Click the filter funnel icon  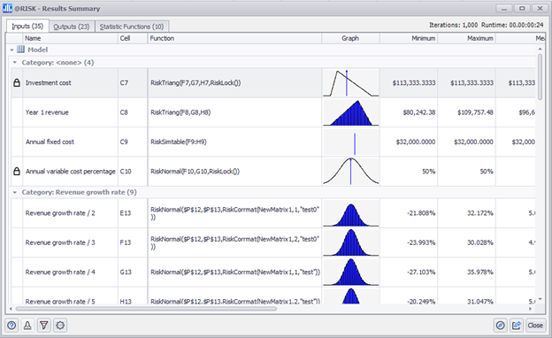click(x=44, y=326)
